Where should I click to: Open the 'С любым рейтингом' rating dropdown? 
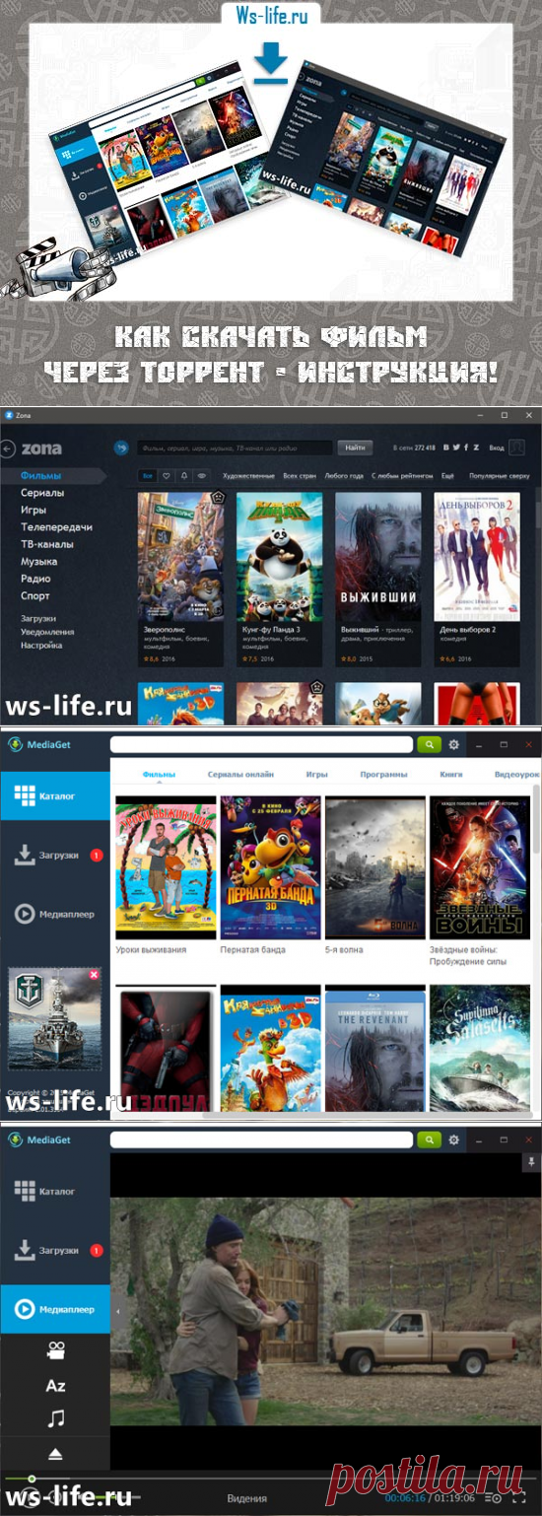pyautogui.click(x=402, y=475)
